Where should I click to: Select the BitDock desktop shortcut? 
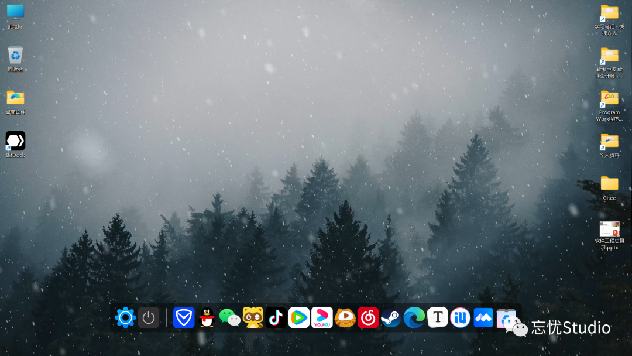pos(16,141)
